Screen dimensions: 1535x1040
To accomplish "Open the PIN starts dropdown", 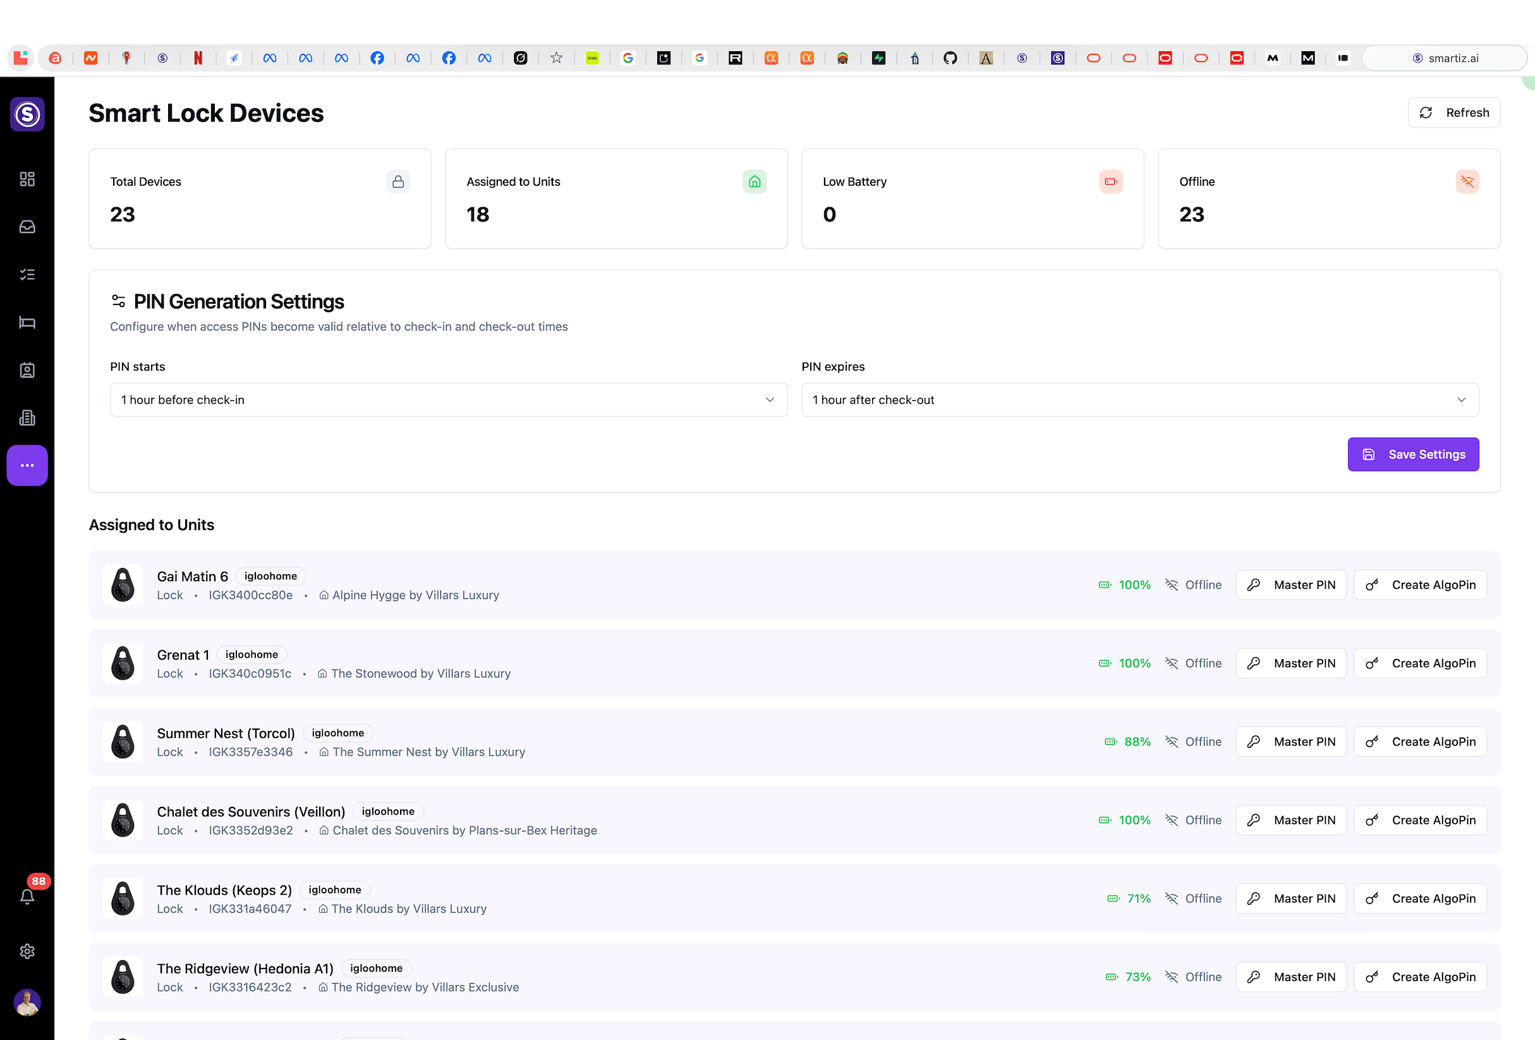I will [x=449, y=399].
